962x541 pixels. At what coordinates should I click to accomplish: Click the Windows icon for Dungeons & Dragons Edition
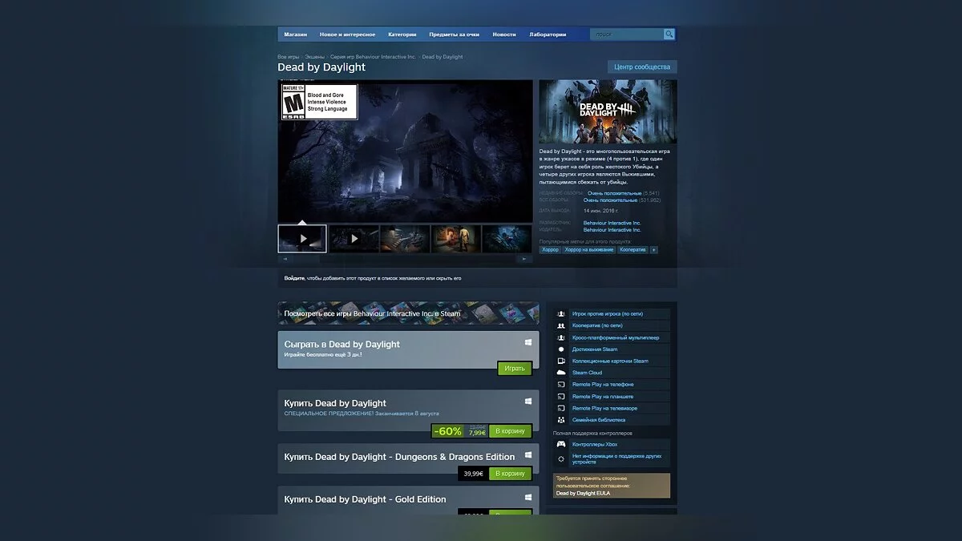click(529, 454)
